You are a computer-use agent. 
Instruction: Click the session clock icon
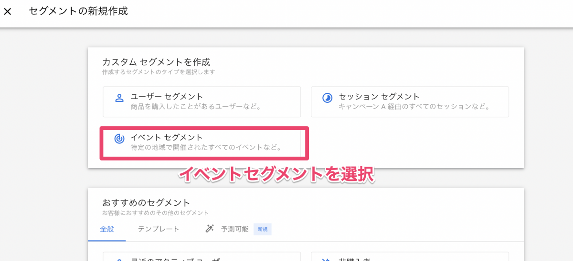[327, 98]
